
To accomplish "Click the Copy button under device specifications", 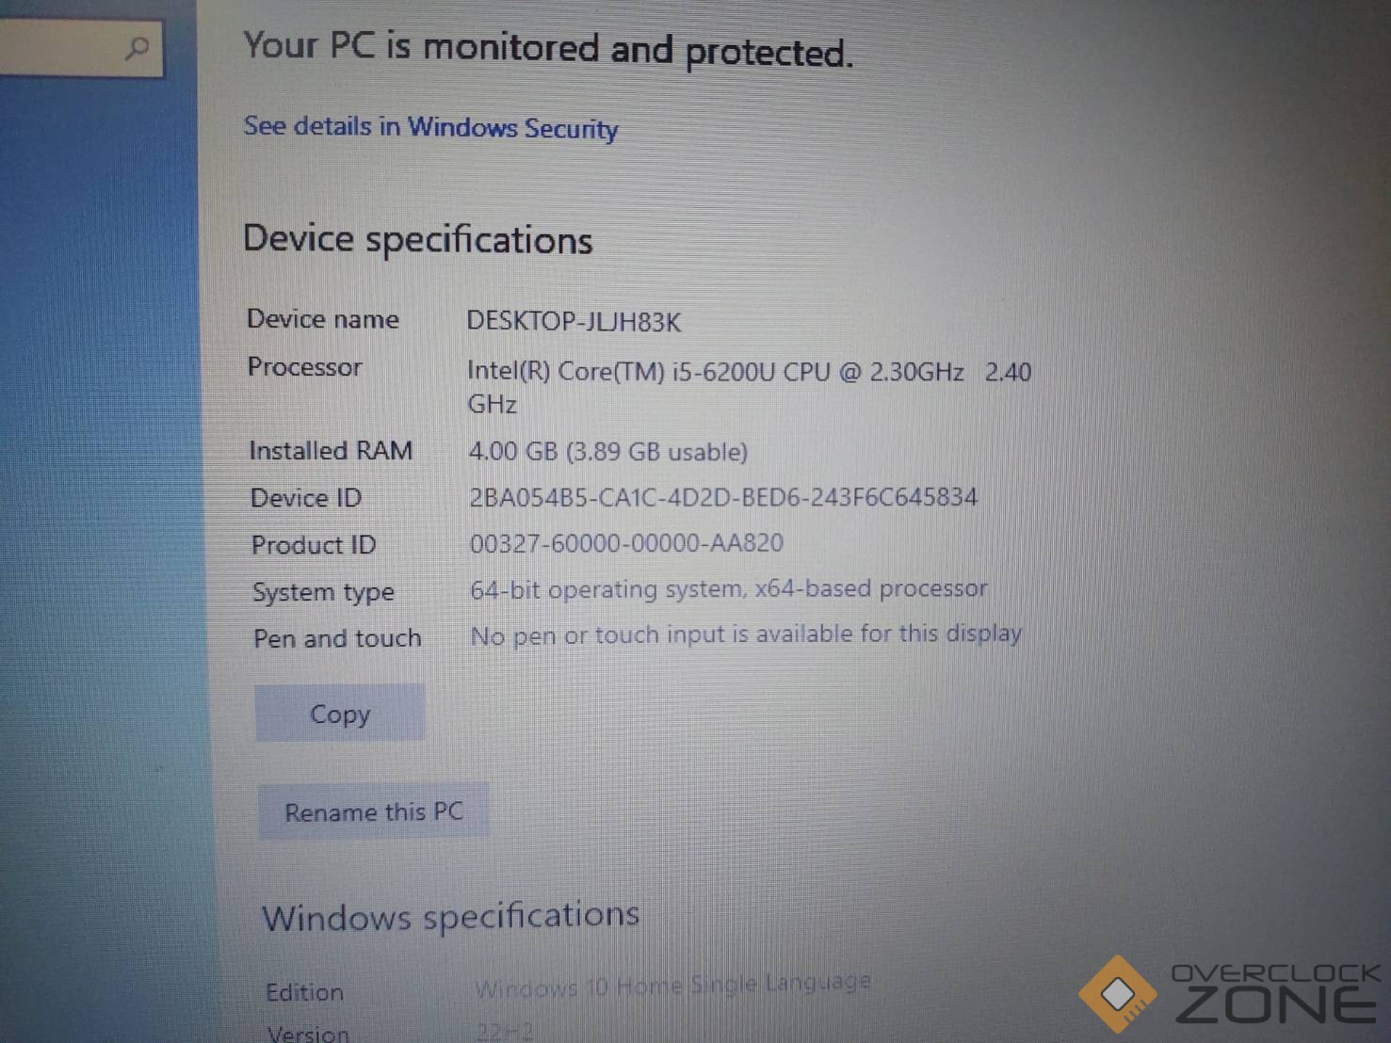I will [x=340, y=714].
